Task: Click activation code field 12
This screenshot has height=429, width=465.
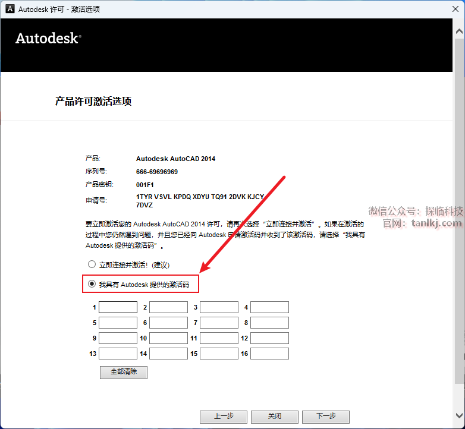Action: 269,338
